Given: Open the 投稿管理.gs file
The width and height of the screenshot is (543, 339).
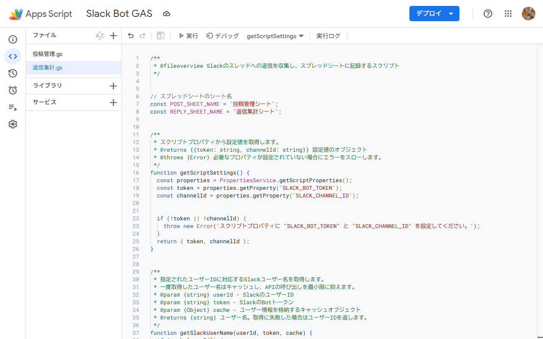Looking at the screenshot, I should (48, 54).
